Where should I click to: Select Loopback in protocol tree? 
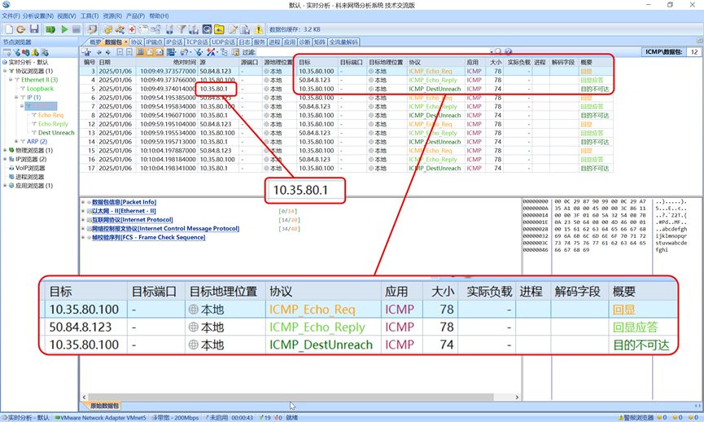(x=40, y=89)
